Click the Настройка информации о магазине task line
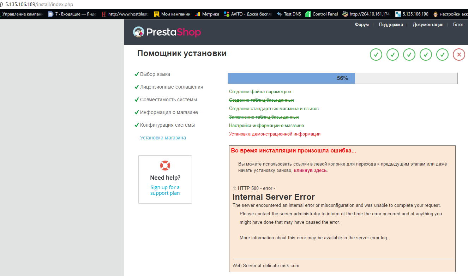 coord(266,126)
